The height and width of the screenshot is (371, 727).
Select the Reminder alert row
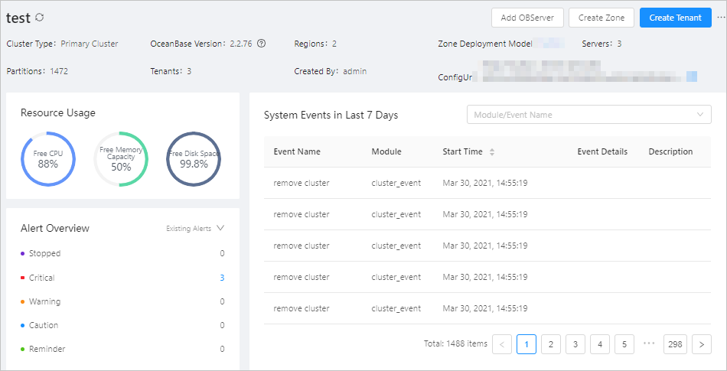[x=122, y=349]
